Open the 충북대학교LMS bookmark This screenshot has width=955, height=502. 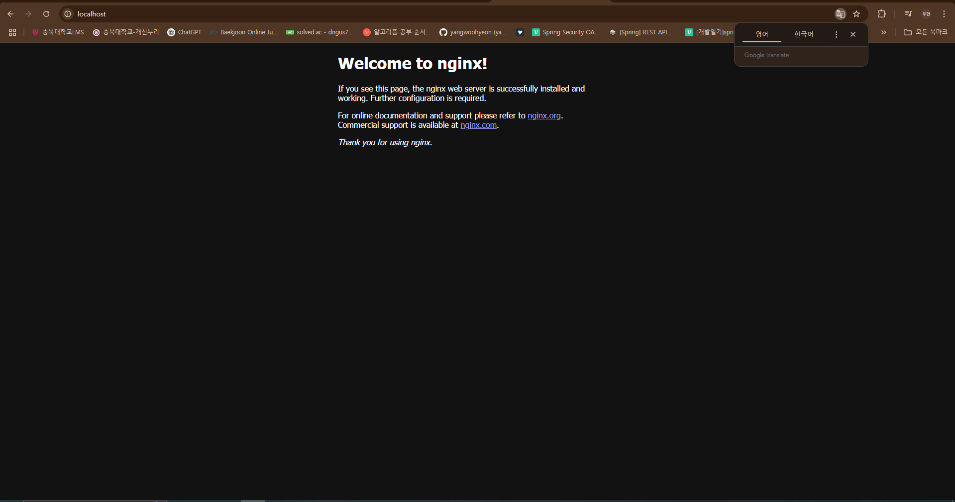[58, 32]
